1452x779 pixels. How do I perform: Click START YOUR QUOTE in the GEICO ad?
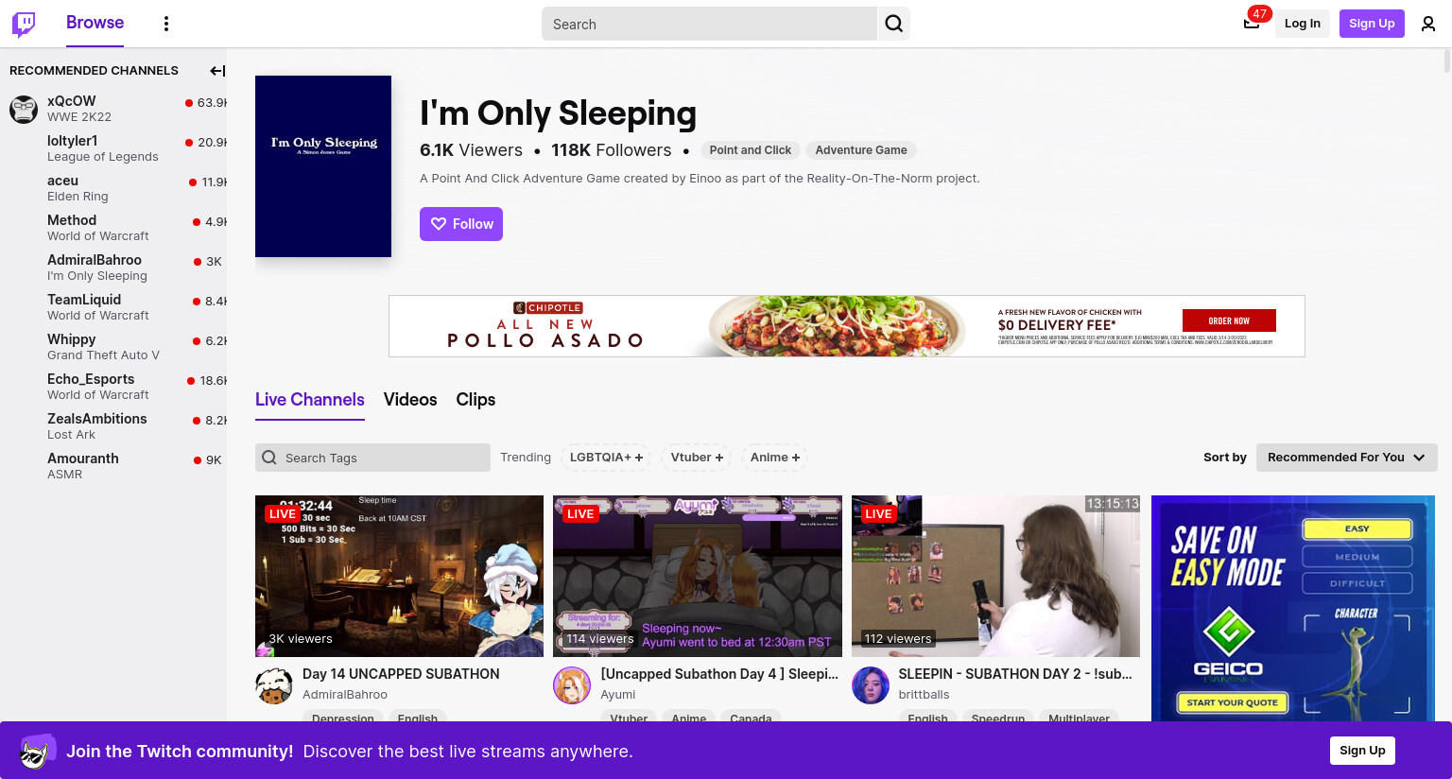[x=1232, y=702]
